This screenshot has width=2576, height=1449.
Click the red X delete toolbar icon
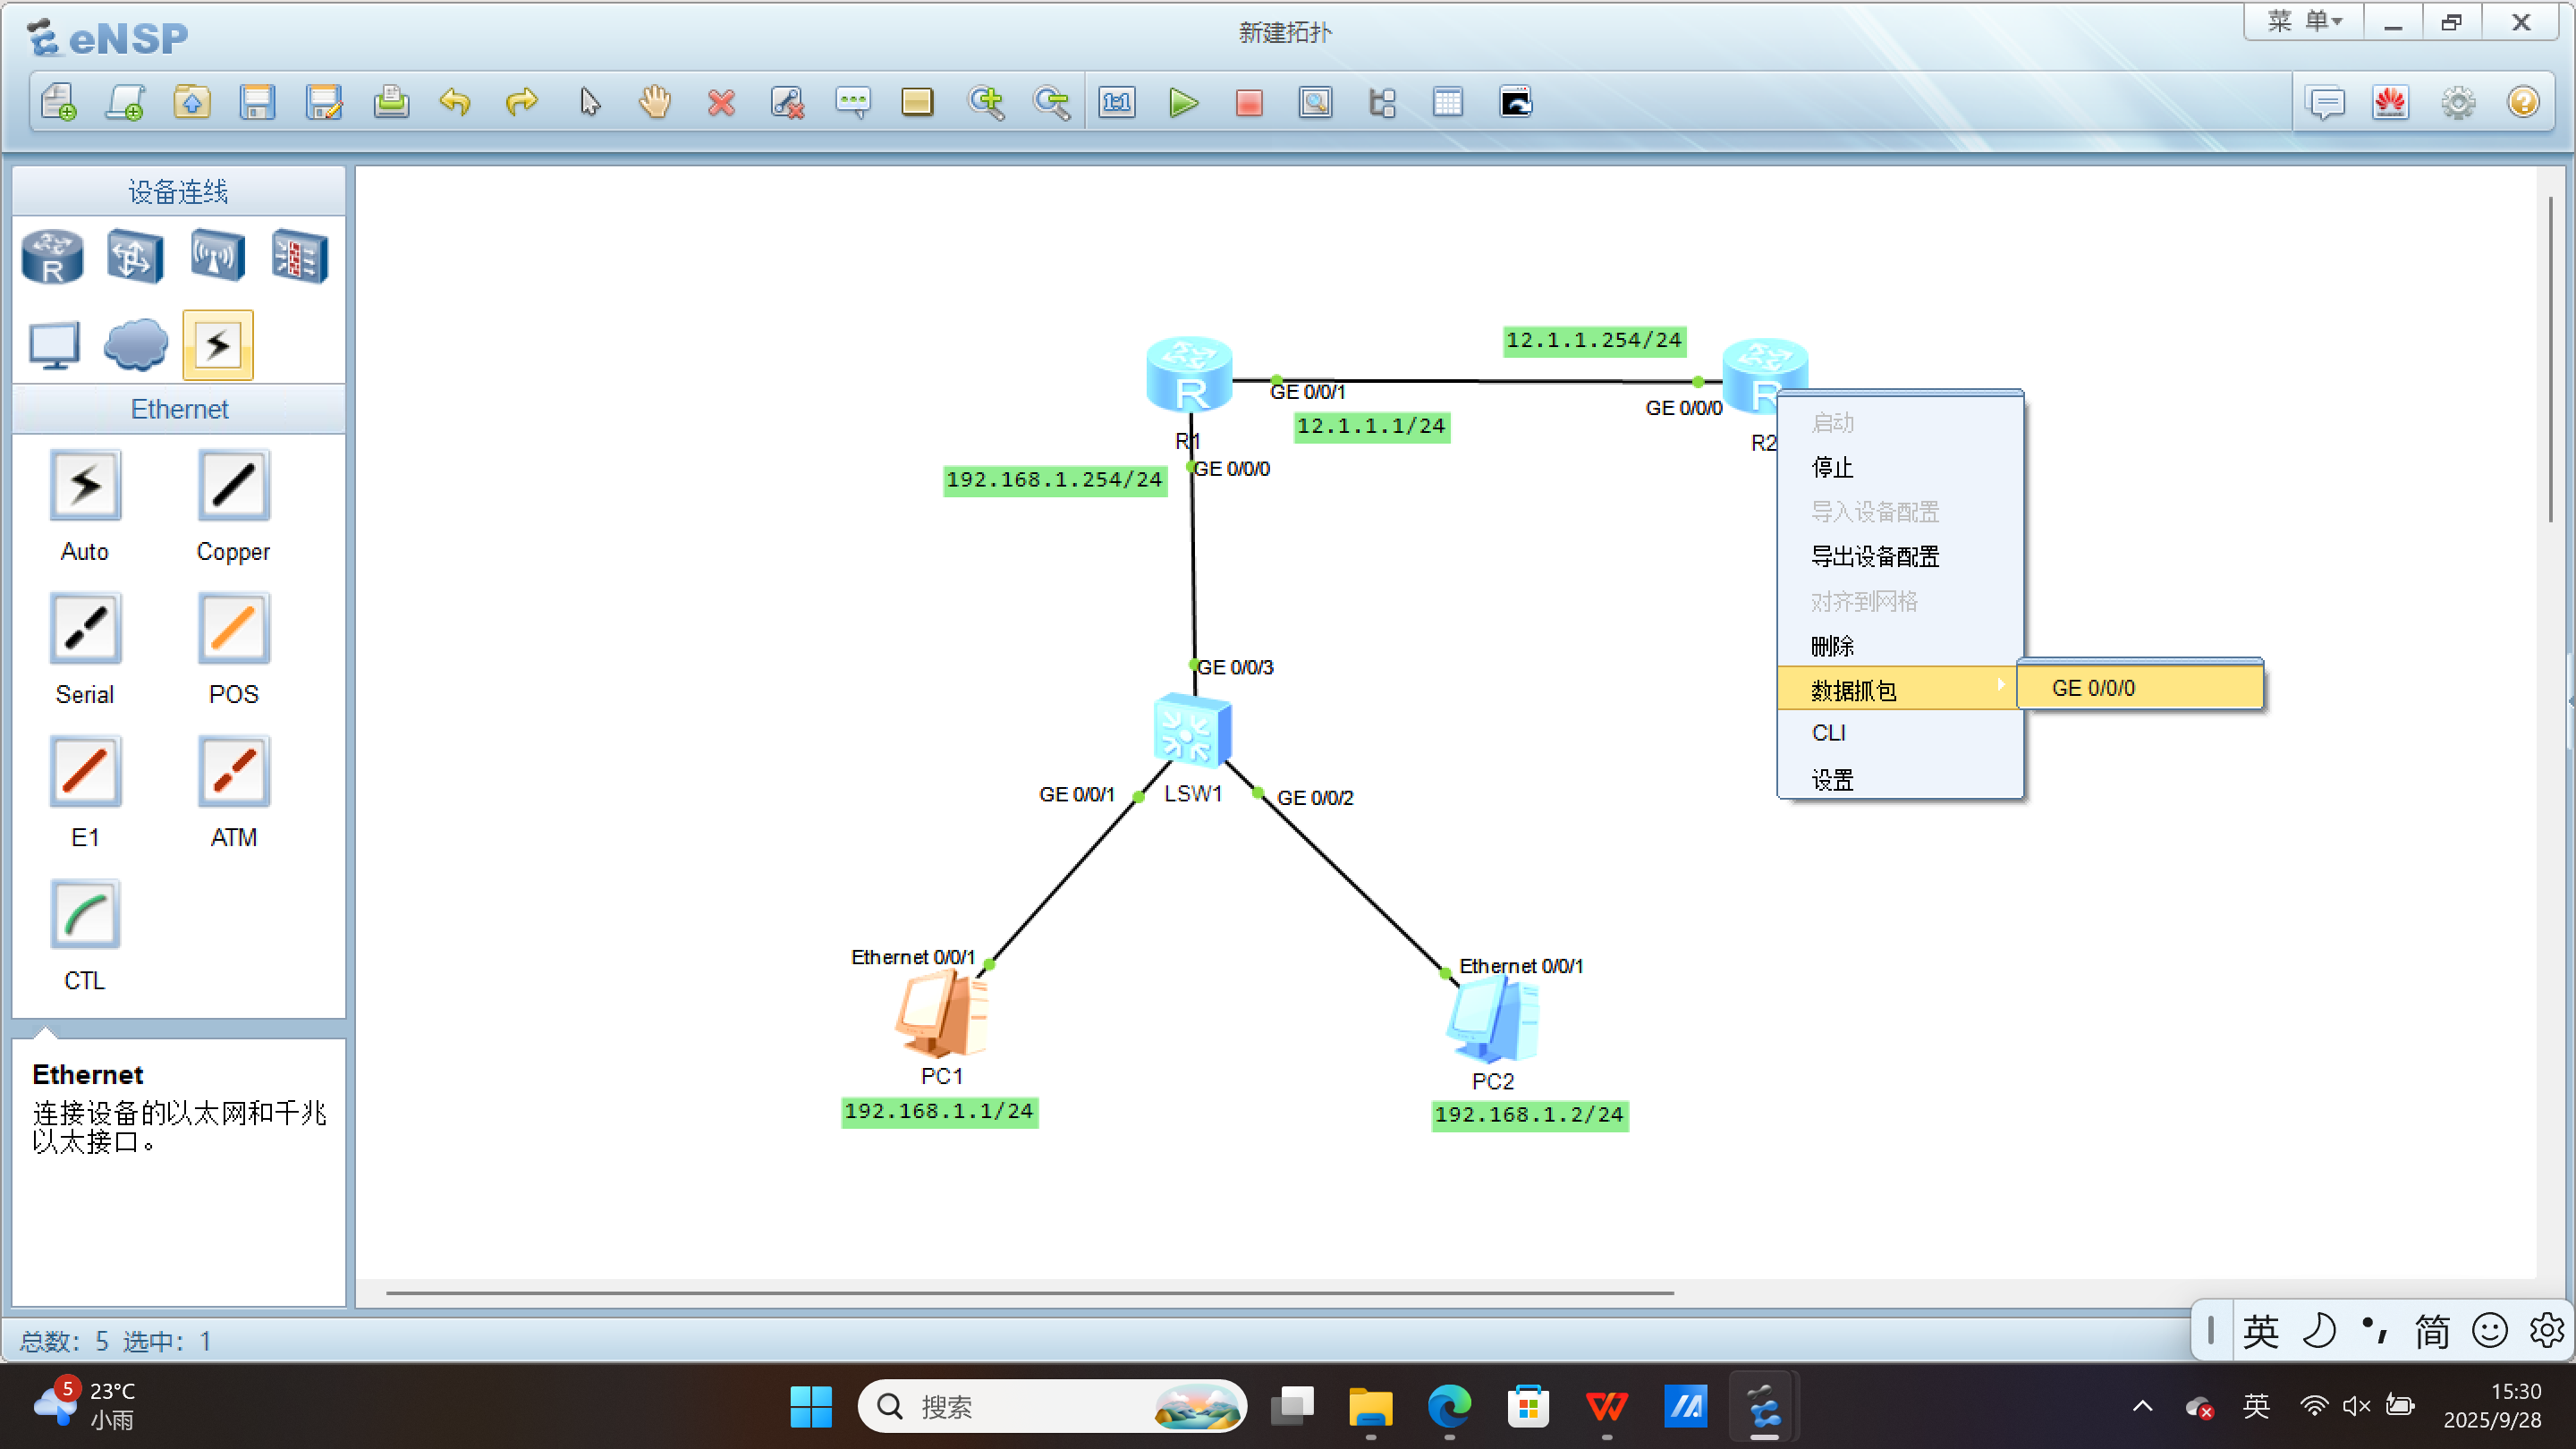721,103
